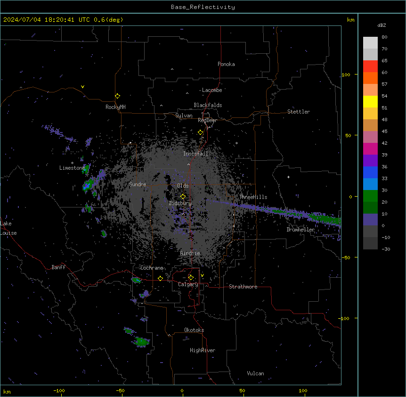Viewport: 406px width, 397px height.
Task: Click the Ponoka city label
Action: pyautogui.click(x=226, y=64)
